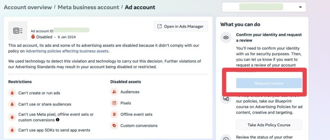
Task: Click the Request review button
Action: [269, 83]
